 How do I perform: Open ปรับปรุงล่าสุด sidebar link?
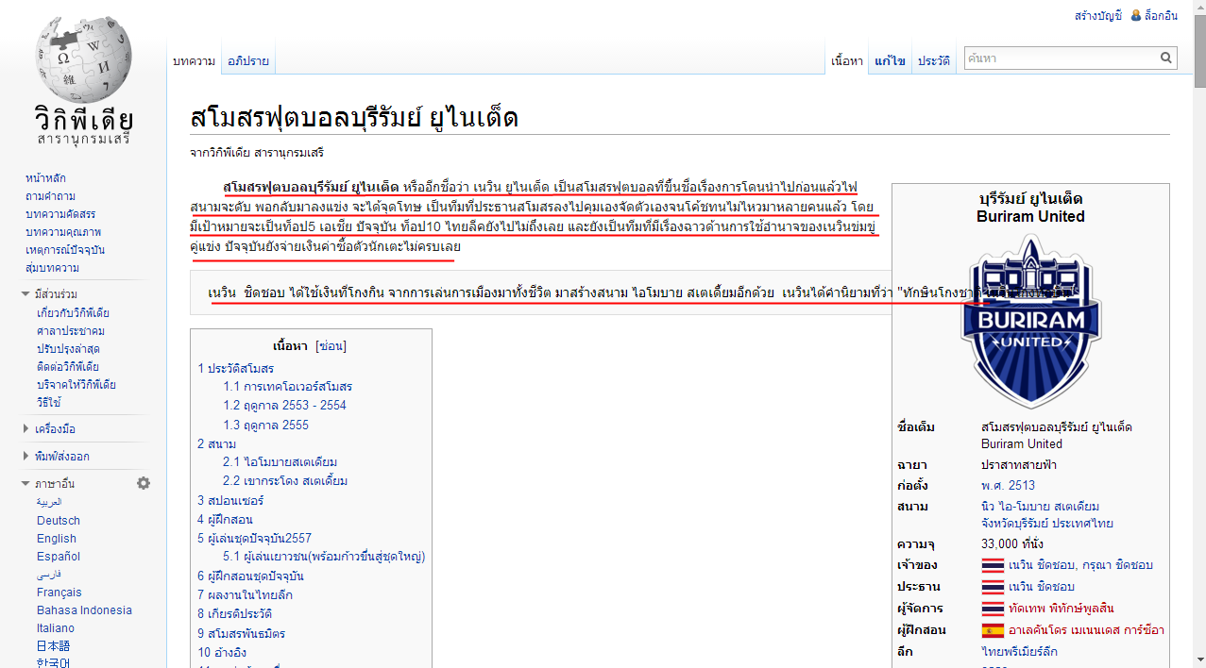coord(68,349)
